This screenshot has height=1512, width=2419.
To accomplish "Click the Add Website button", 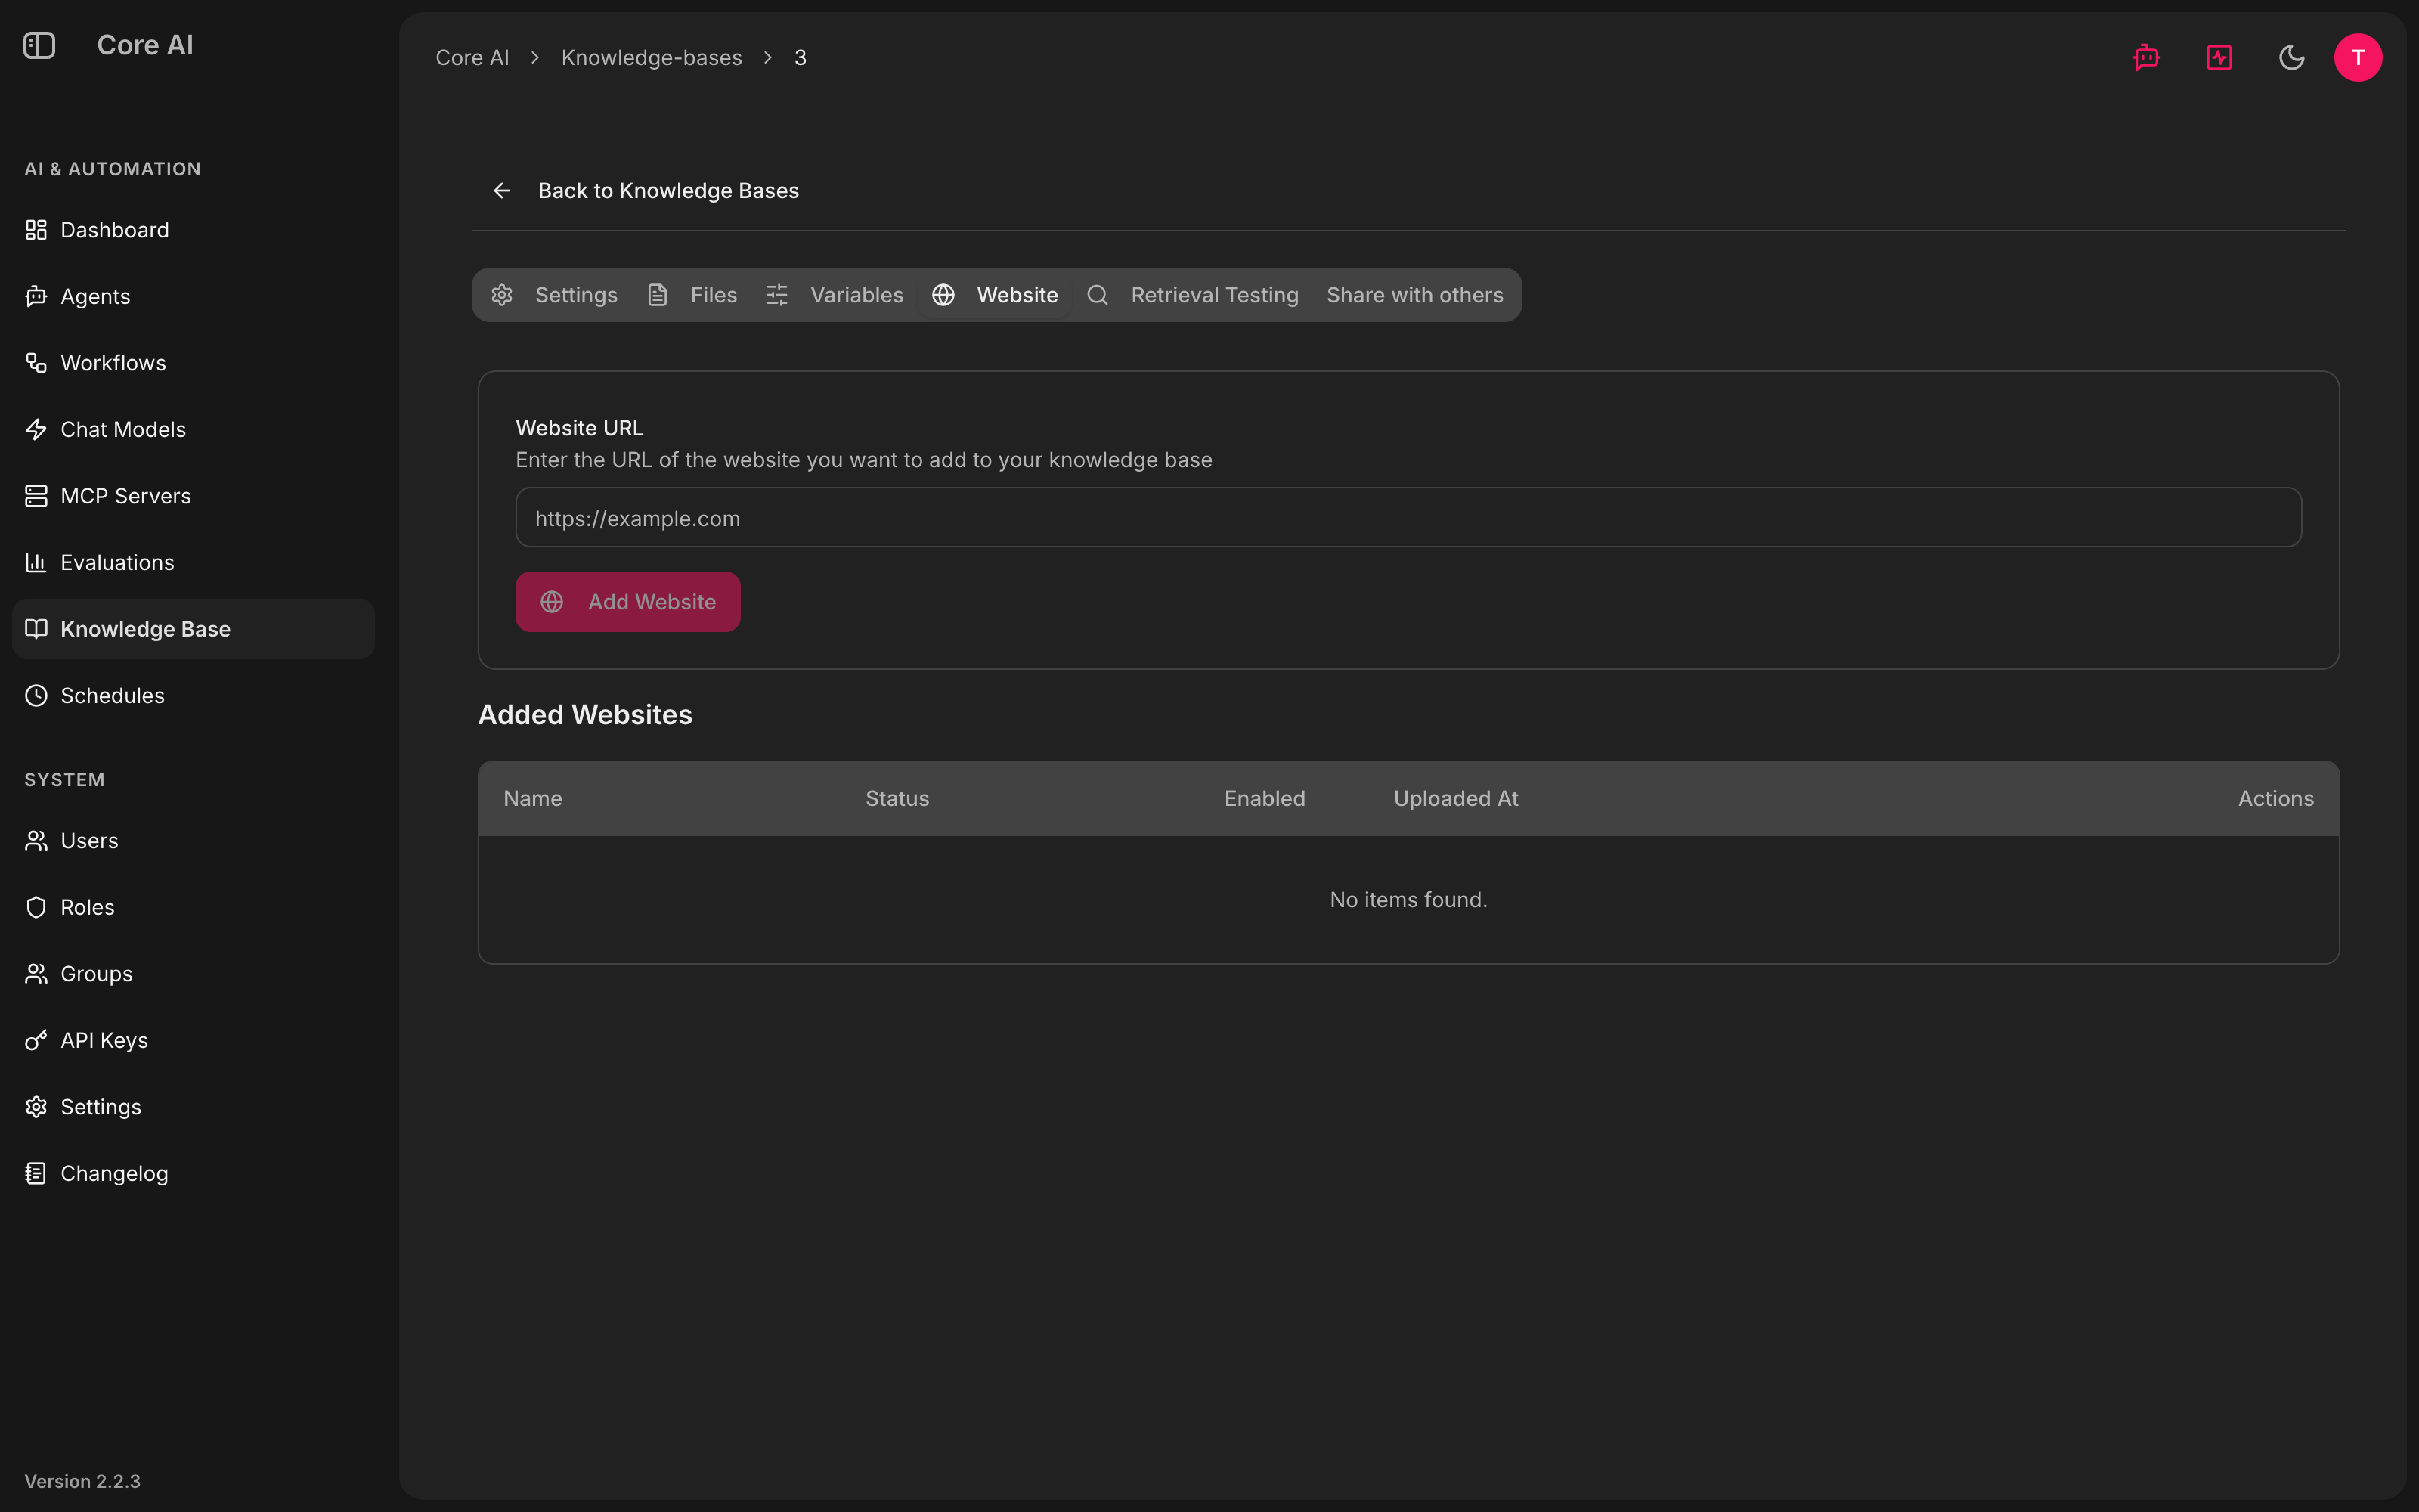I will click(x=627, y=602).
